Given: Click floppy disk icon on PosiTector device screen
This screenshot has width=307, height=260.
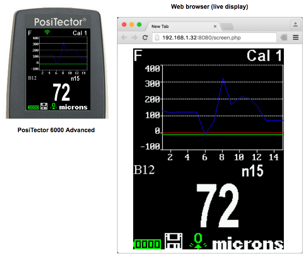Looking at the screenshot, I should point(44,106).
